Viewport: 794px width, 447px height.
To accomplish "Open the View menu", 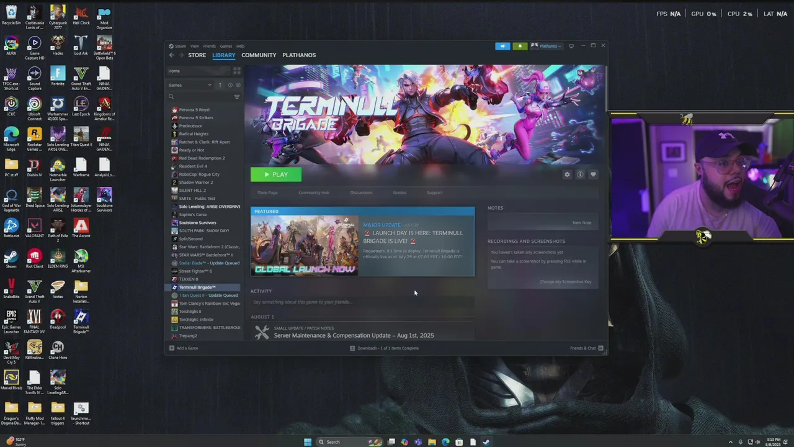I will (195, 46).
